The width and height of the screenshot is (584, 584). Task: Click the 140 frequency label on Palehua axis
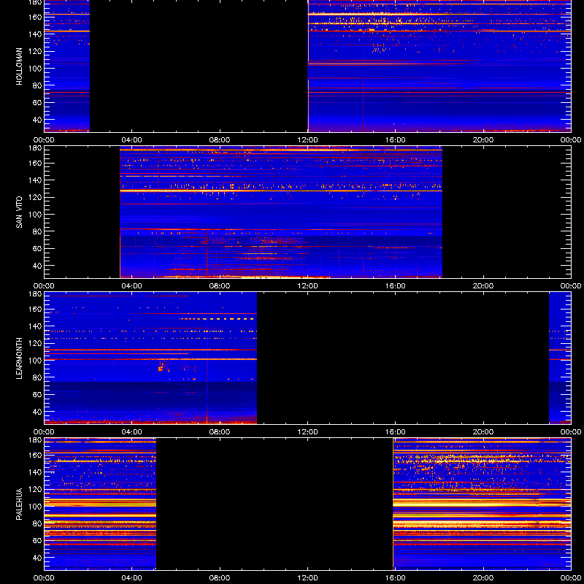[x=34, y=472]
